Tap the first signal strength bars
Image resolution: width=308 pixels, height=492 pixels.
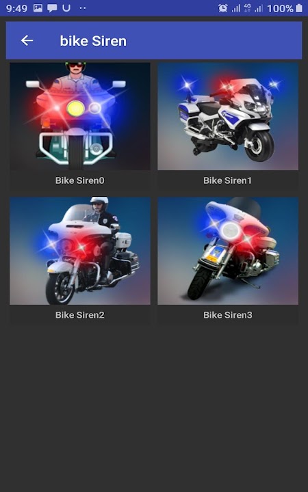[236, 8]
